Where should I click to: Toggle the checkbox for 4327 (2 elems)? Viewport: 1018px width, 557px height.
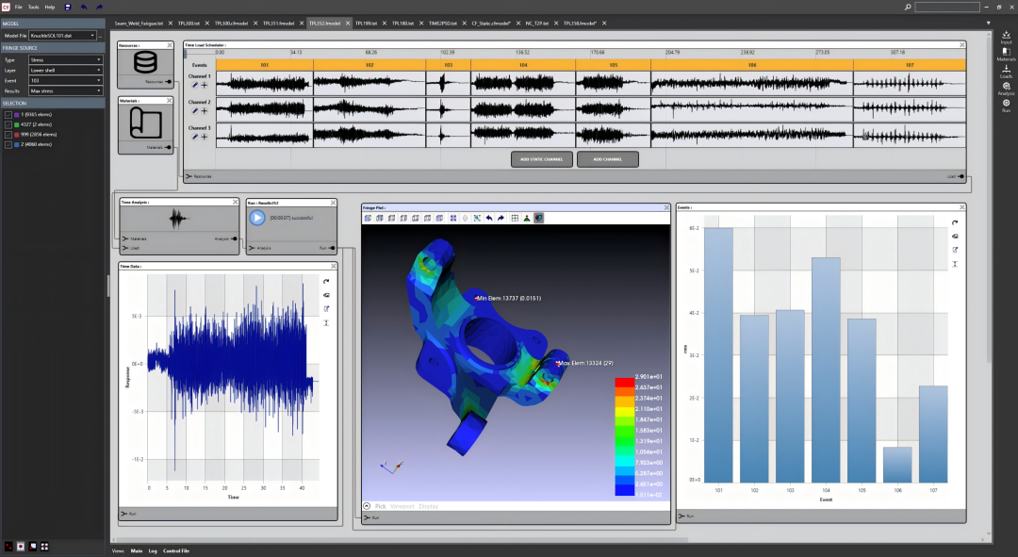tap(8, 124)
